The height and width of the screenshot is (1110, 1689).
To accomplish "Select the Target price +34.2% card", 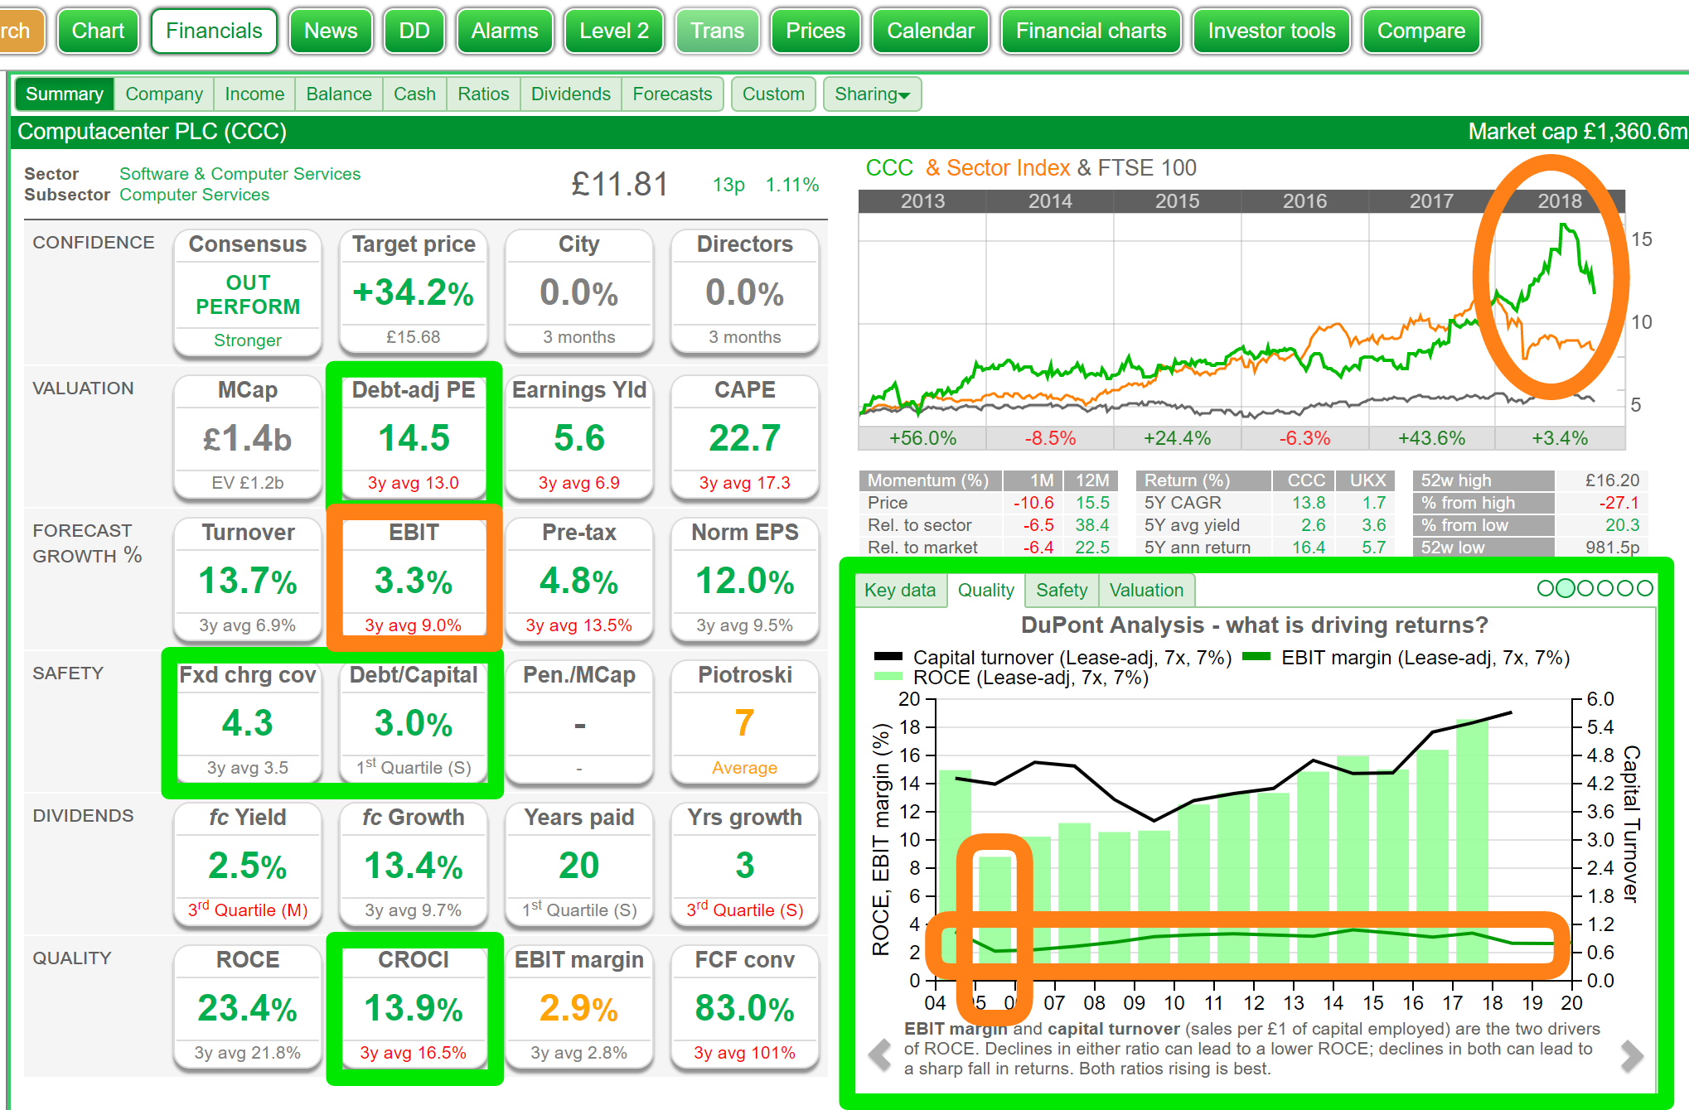I will tap(414, 292).
